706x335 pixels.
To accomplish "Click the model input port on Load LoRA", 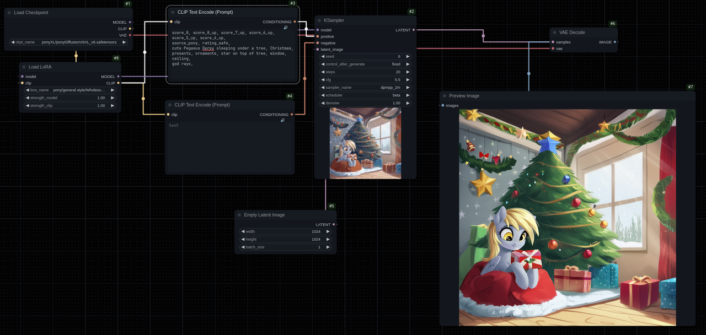I will (22, 77).
